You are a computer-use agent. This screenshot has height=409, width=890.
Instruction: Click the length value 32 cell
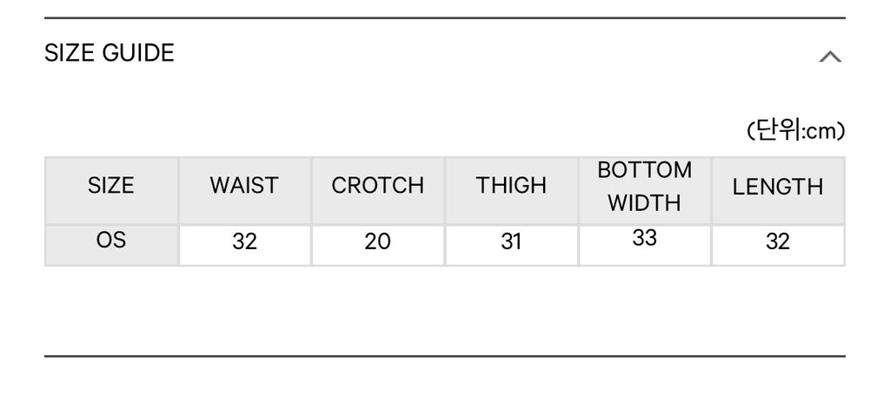point(778,245)
